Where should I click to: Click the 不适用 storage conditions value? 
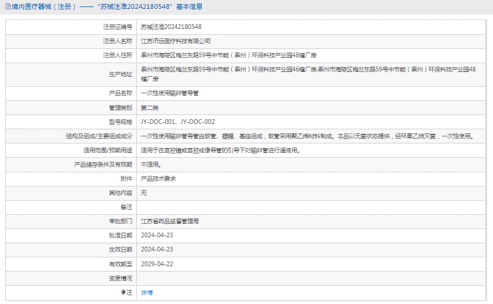(151, 164)
